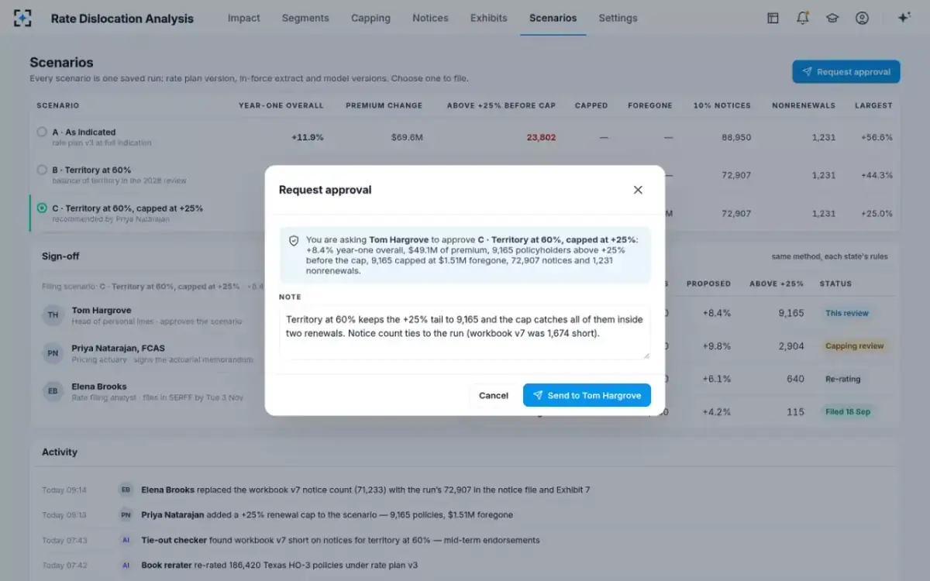Image resolution: width=930 pixels, height=581 pixels.
Task: Click AI avatar for Book rerater entry
Action: click(126, 565)
